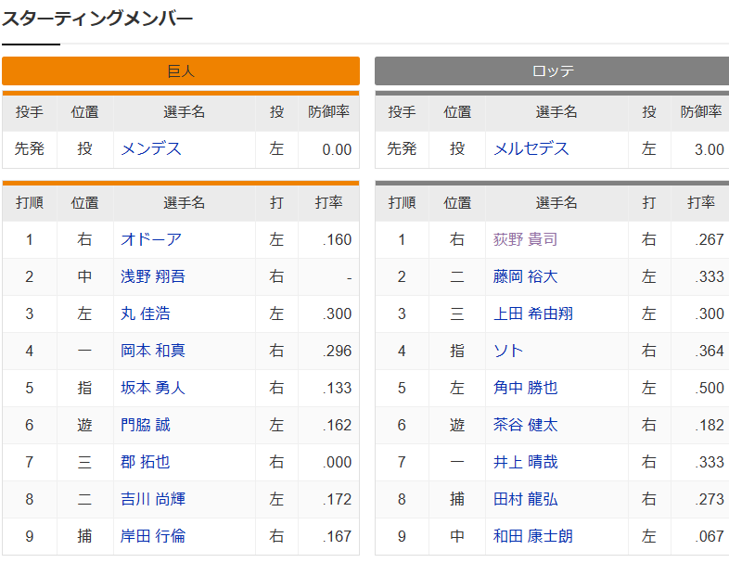Open pitcher メルセデス player page
Screen dimensions: 729x563
click(x=531, y=149)
